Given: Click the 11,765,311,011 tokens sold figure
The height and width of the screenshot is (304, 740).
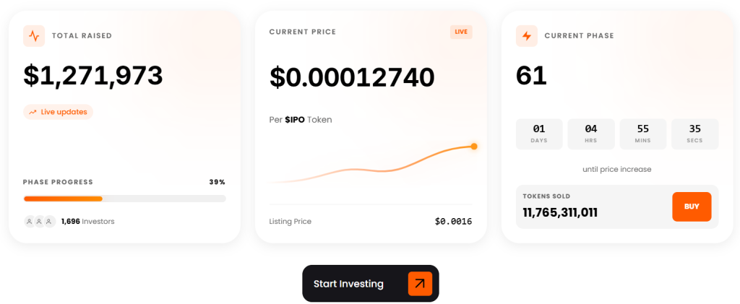Looking at the screenshot, I should [x=560, y=213].
